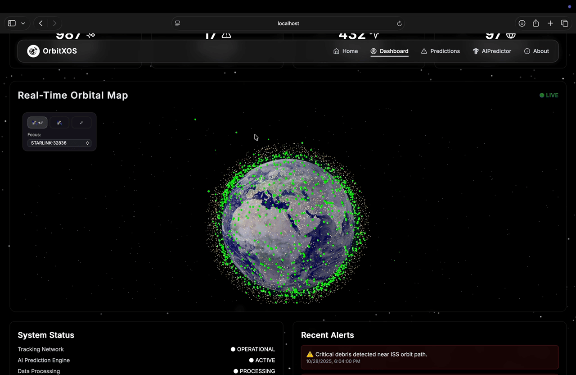The width and height of the screenshot is (576, 375).
Task: Click the PROCESSING status value
Action: (x=254, y=371)
